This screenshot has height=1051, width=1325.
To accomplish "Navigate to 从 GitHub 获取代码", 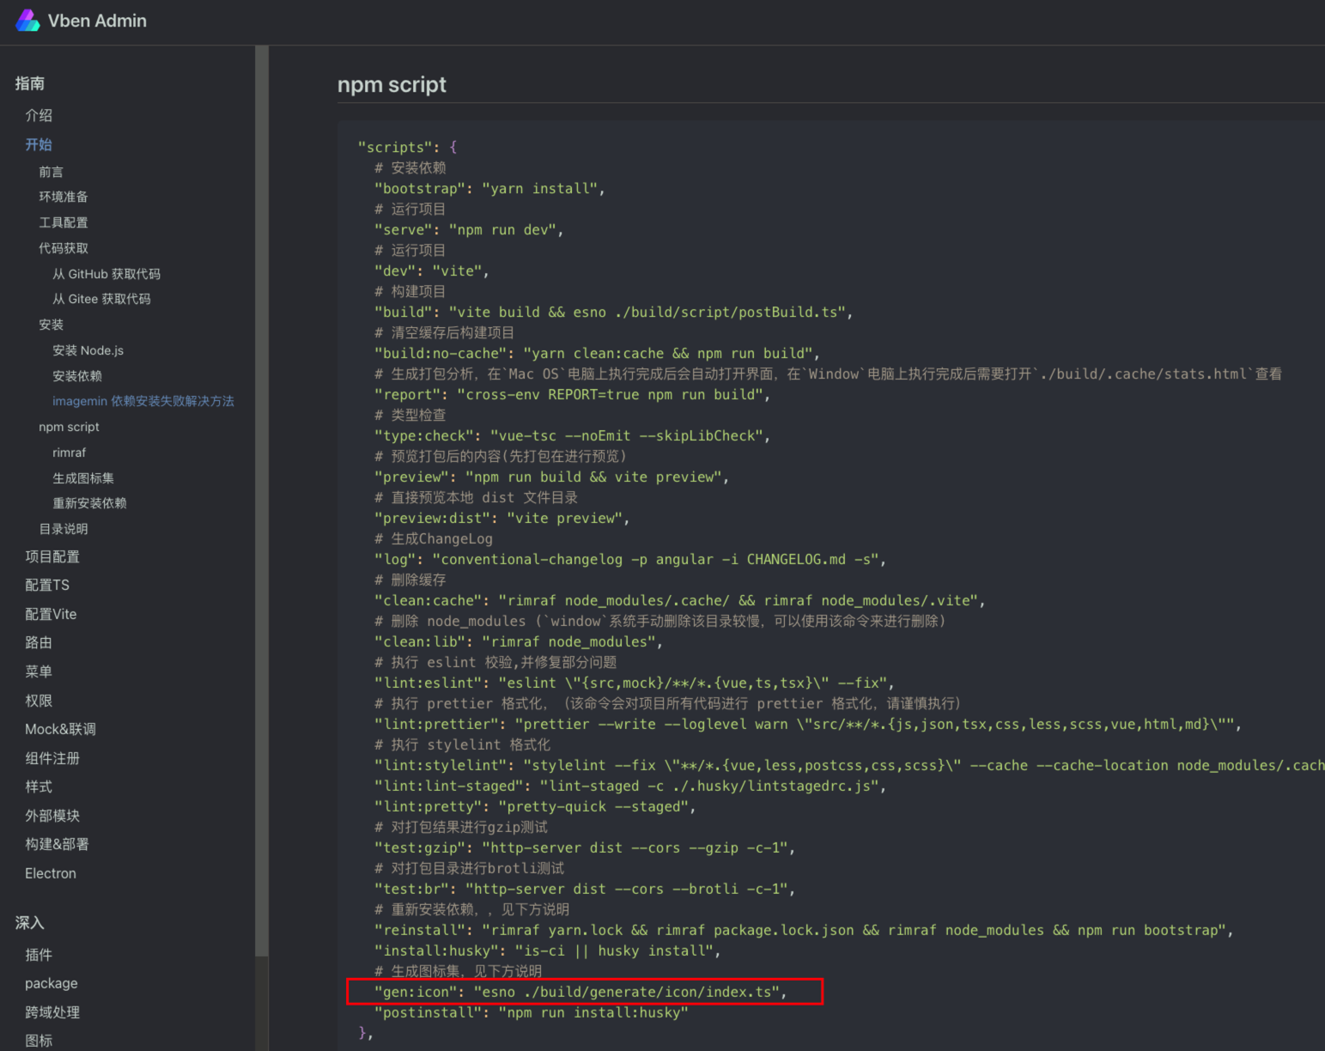I will [106, 273].
